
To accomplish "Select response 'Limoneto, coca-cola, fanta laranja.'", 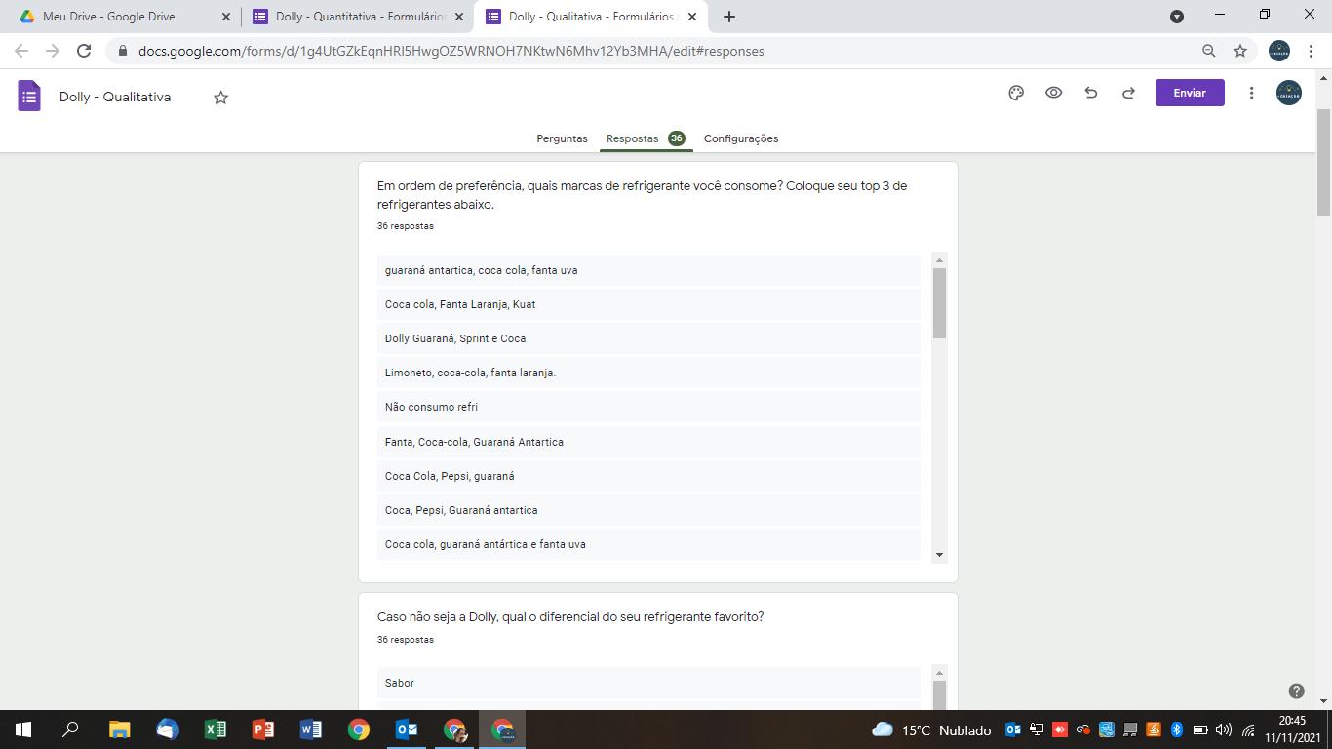I will 649,373.
